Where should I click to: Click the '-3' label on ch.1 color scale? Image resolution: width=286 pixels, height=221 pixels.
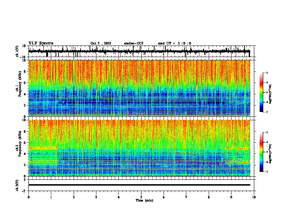pos(266,73)
